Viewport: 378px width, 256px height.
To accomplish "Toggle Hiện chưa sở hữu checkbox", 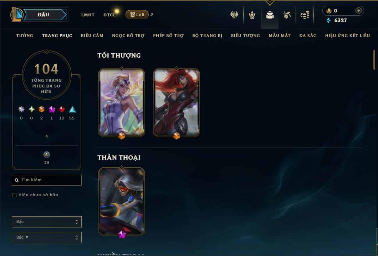I will (x=14, y=195).
